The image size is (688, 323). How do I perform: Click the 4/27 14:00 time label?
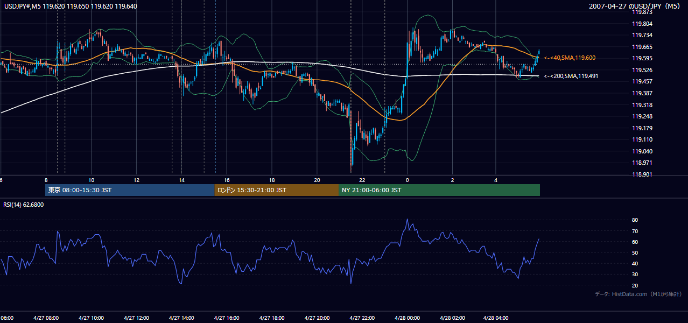pos(181,318)
